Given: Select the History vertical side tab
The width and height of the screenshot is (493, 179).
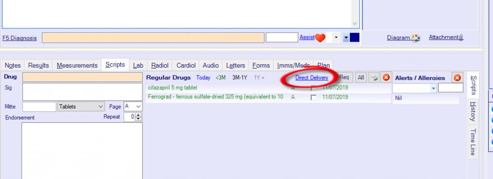Looking at the screenshot, I should click(x=473, y=112).
